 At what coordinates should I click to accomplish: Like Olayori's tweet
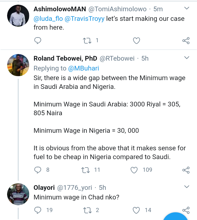(136, 210)
